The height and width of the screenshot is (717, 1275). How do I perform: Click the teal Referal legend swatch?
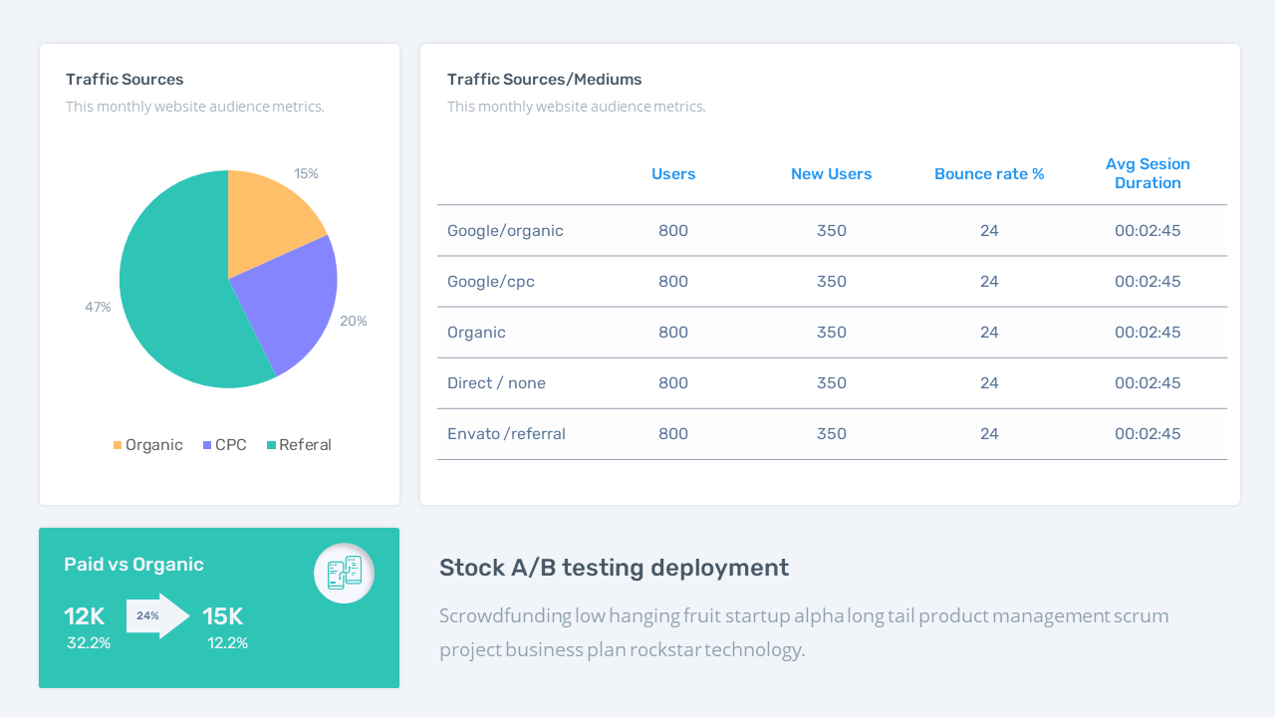coord(271,445)
